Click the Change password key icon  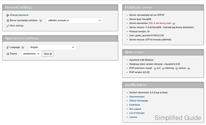pyautogui.click(x=8, y=15)
